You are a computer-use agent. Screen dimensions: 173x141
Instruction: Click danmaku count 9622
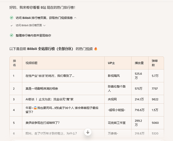(x=155, y=99)
